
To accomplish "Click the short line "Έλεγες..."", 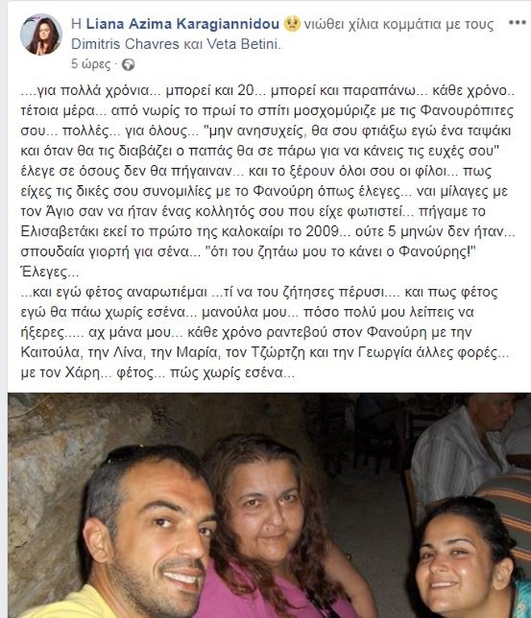I will (x=49, y=271).
